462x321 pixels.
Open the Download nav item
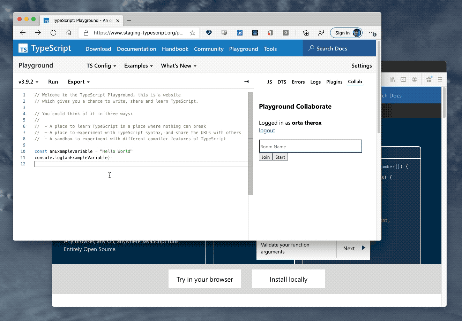pyautogui.click(x=98, y=49)
